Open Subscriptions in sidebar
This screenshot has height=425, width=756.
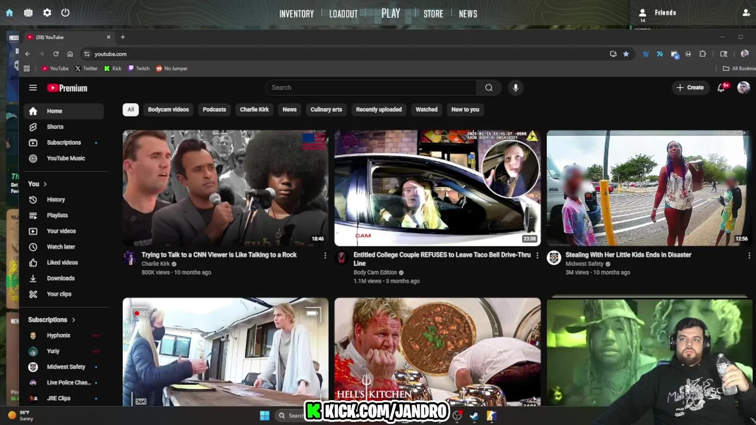(64, 143)
